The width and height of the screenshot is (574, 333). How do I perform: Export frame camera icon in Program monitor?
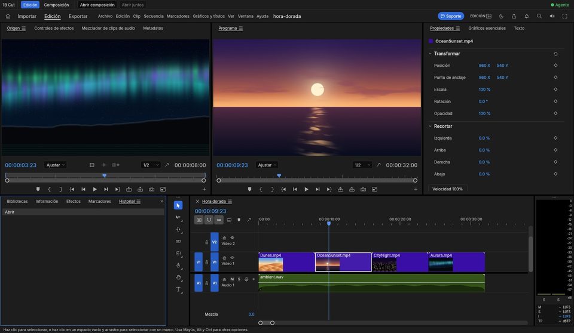tap(363, 189)
